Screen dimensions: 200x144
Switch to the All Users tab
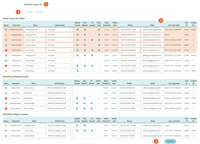[29, 12]
